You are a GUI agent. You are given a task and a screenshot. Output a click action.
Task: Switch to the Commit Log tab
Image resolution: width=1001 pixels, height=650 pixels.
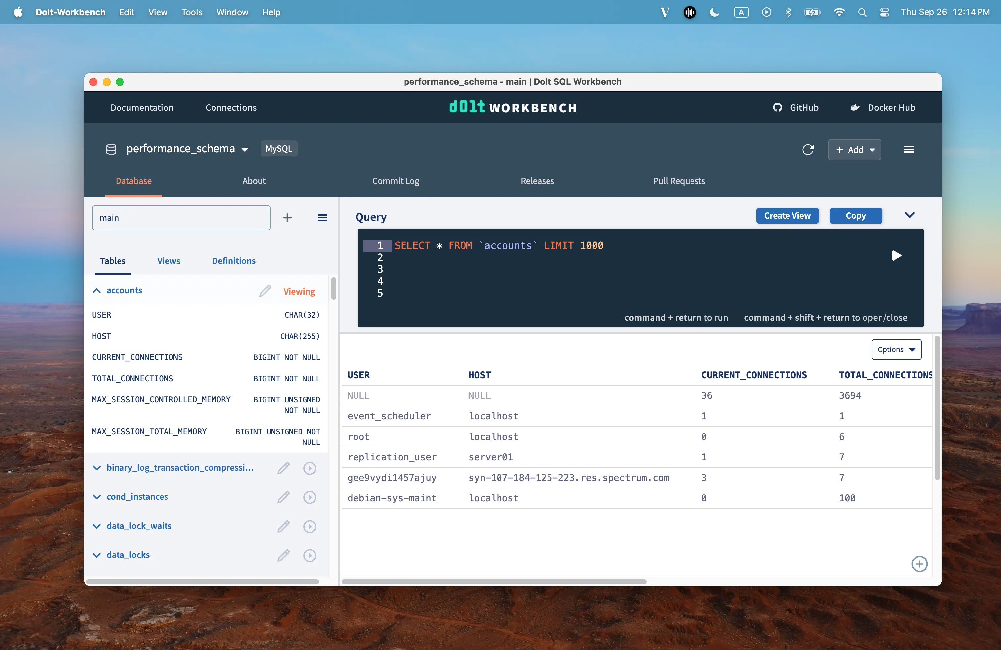coord(395,181)
